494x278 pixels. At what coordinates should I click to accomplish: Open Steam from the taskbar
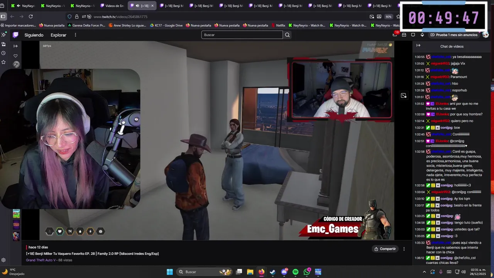pos(272,272)
